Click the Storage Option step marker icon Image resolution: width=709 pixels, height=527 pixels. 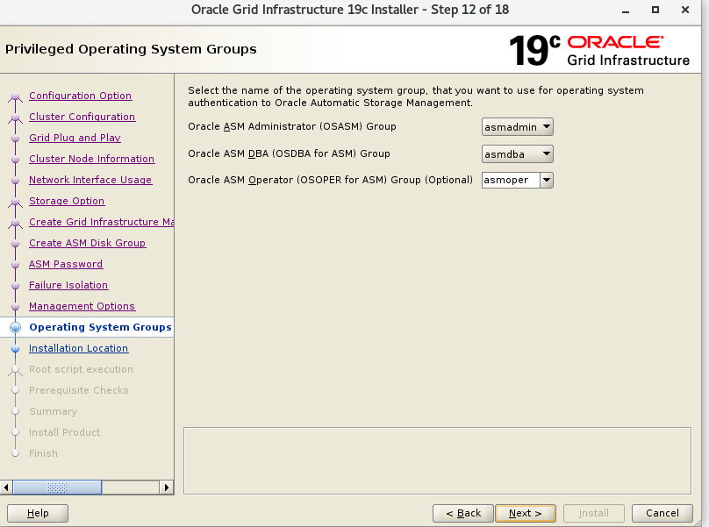point(16,202)
